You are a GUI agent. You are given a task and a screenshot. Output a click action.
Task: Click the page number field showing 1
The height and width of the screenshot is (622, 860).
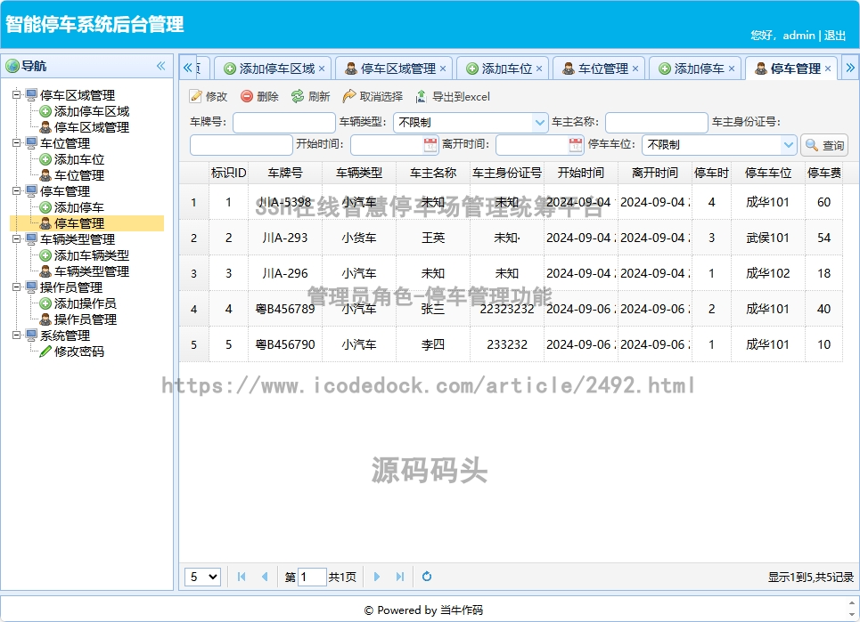(312, 577)
